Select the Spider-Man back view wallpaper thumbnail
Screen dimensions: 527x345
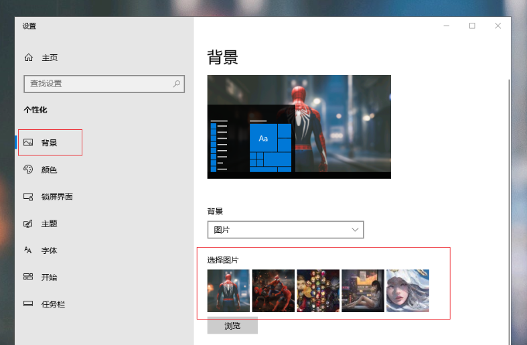(x=228, y=291)
